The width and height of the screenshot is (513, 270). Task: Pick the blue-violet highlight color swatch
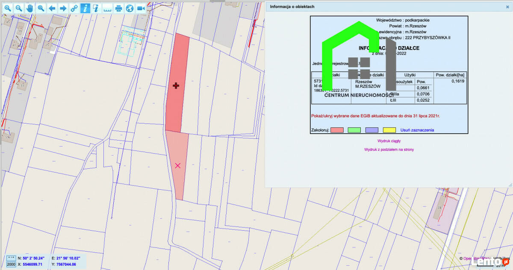[x=372, y=130]
